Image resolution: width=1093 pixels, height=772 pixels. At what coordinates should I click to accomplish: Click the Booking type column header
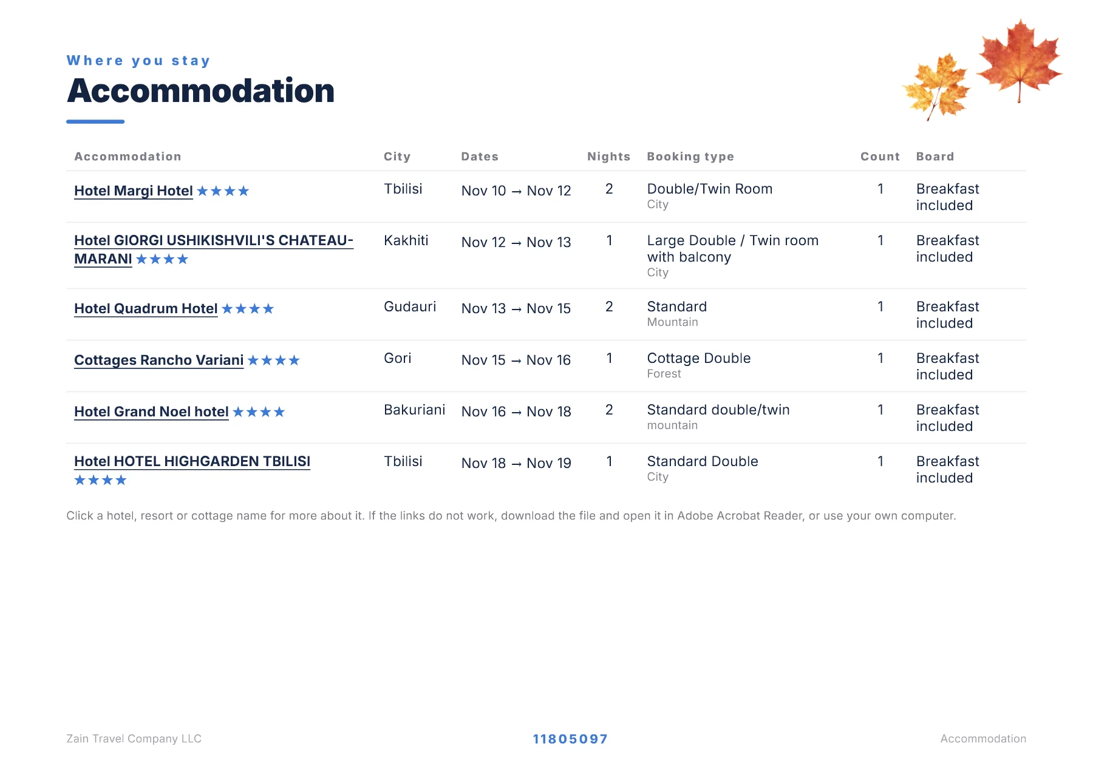tap(690, 157)
